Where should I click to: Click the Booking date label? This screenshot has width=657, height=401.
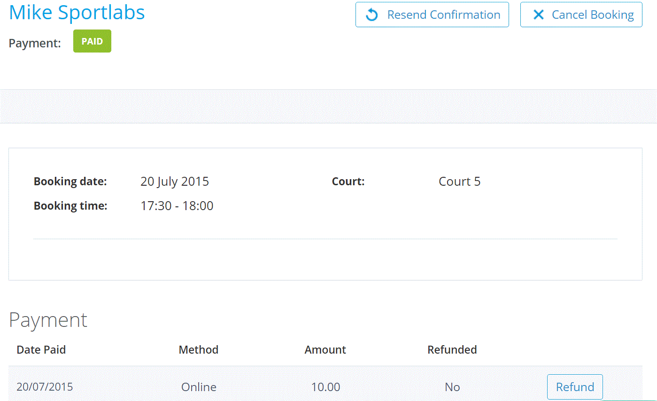pyautogui.click(x=70, y=182)
